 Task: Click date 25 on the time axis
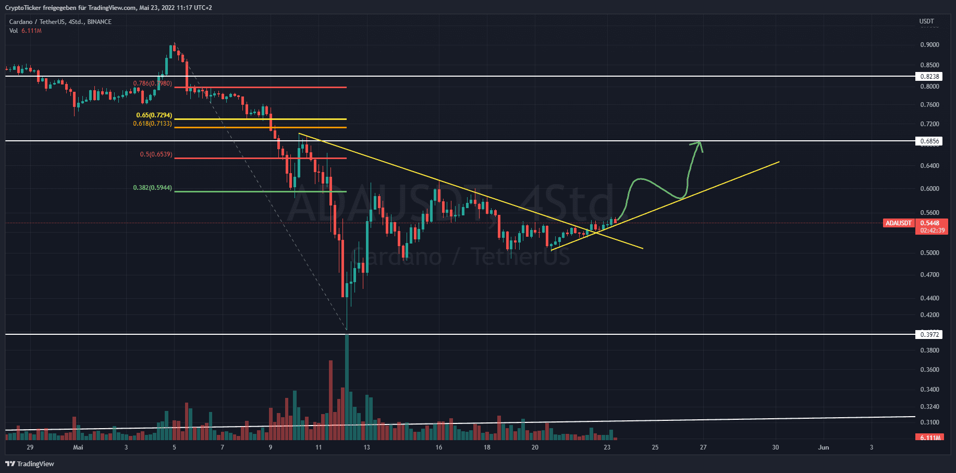coord(655,447)
